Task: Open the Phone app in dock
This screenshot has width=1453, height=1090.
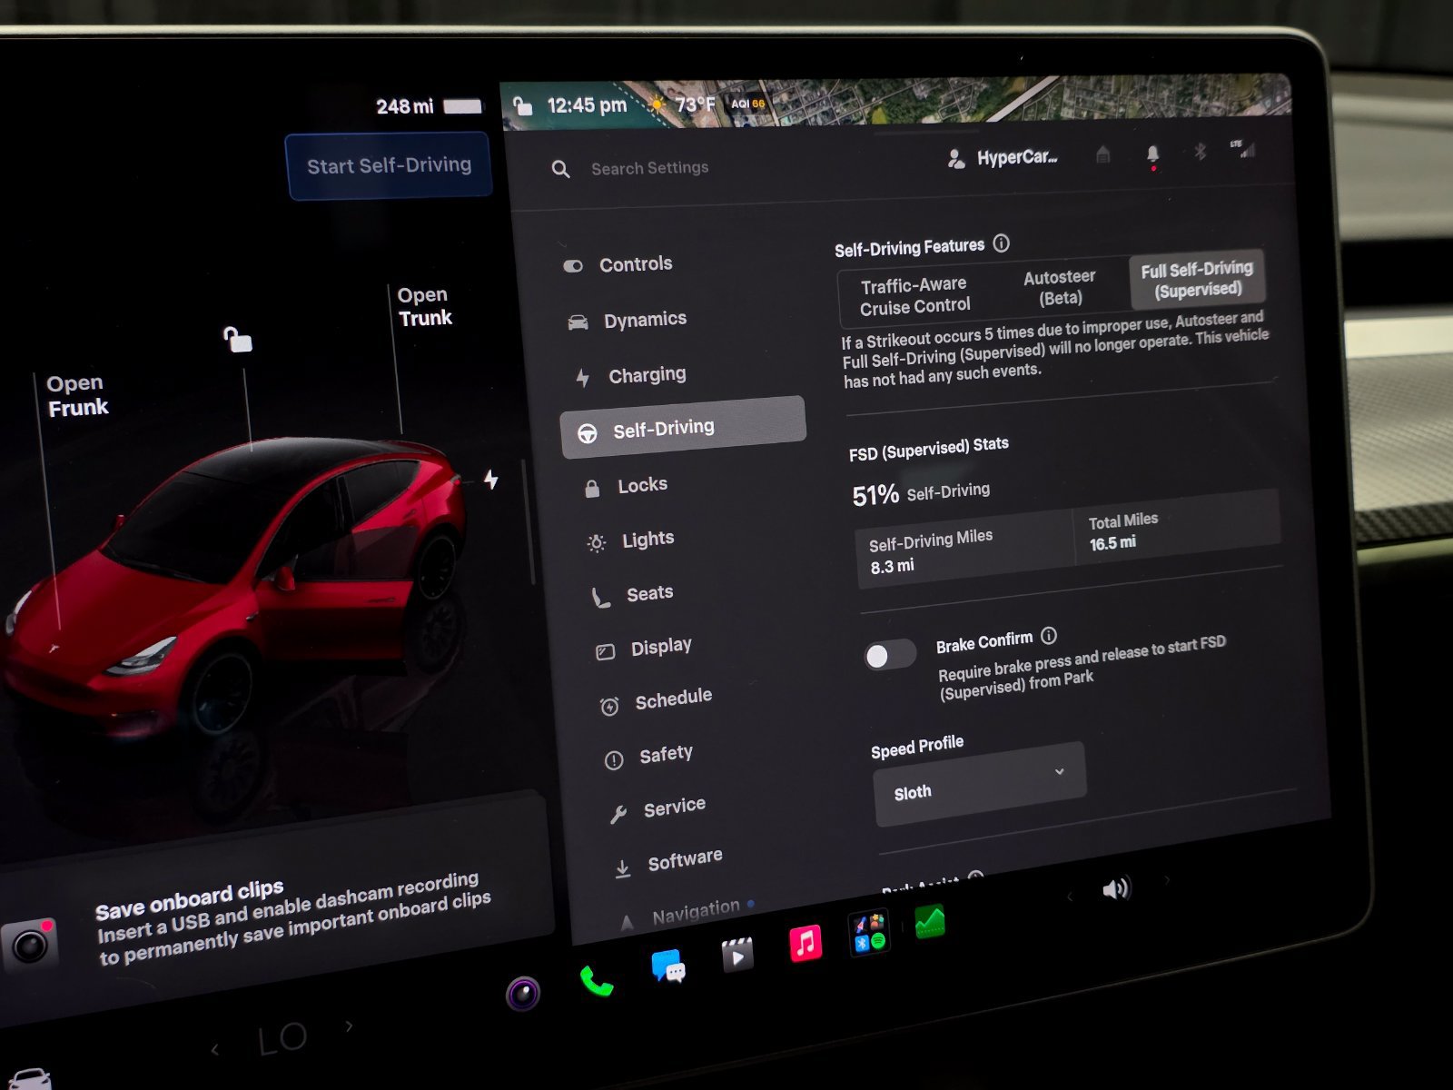Action: pyautogui.click(x=597, y=981)
